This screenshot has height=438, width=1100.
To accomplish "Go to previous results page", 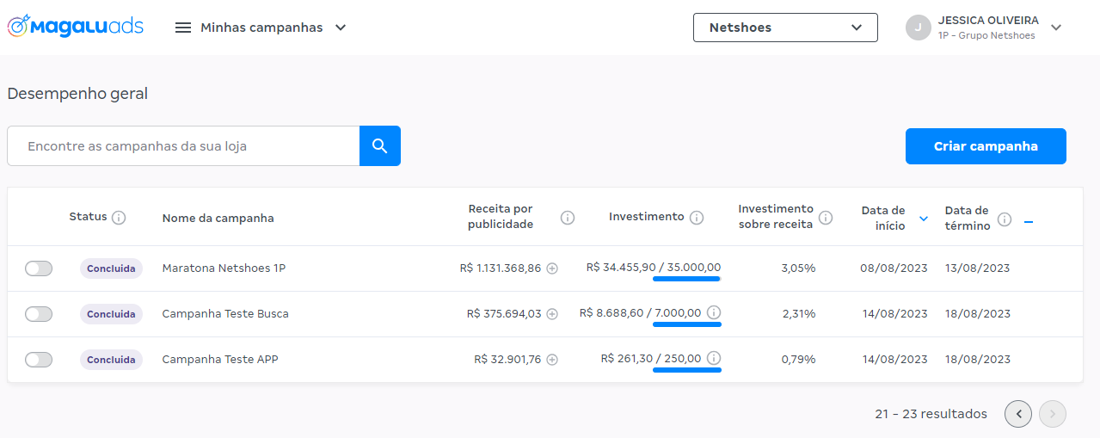I will tap(1018, 414).
